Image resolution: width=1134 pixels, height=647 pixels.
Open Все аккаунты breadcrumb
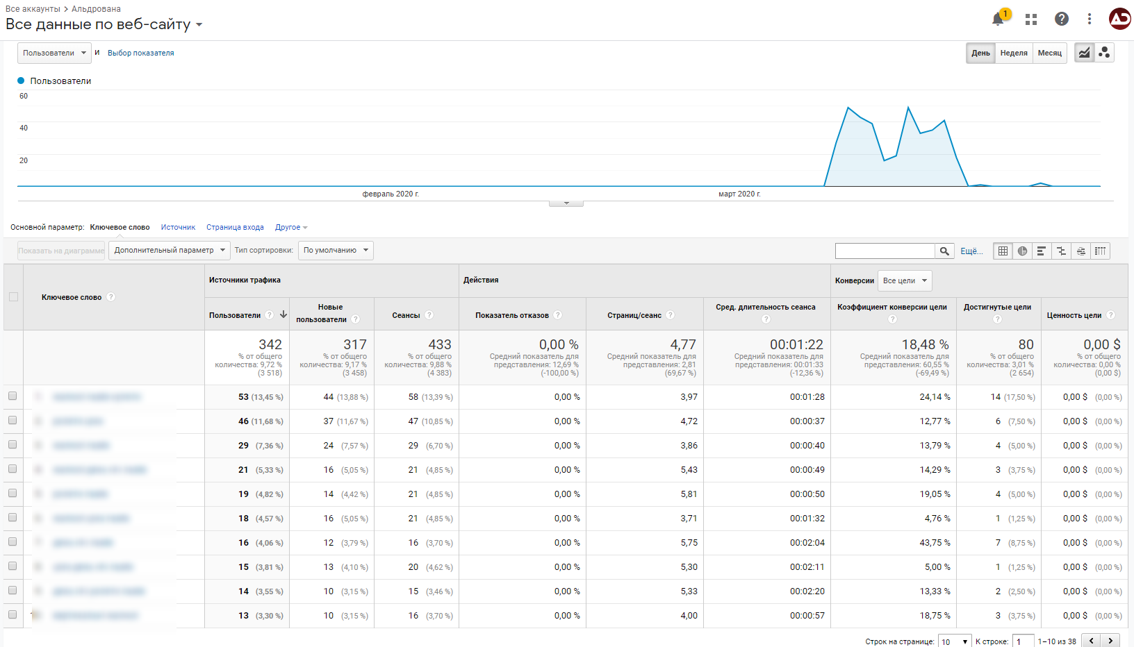[33, 9]
